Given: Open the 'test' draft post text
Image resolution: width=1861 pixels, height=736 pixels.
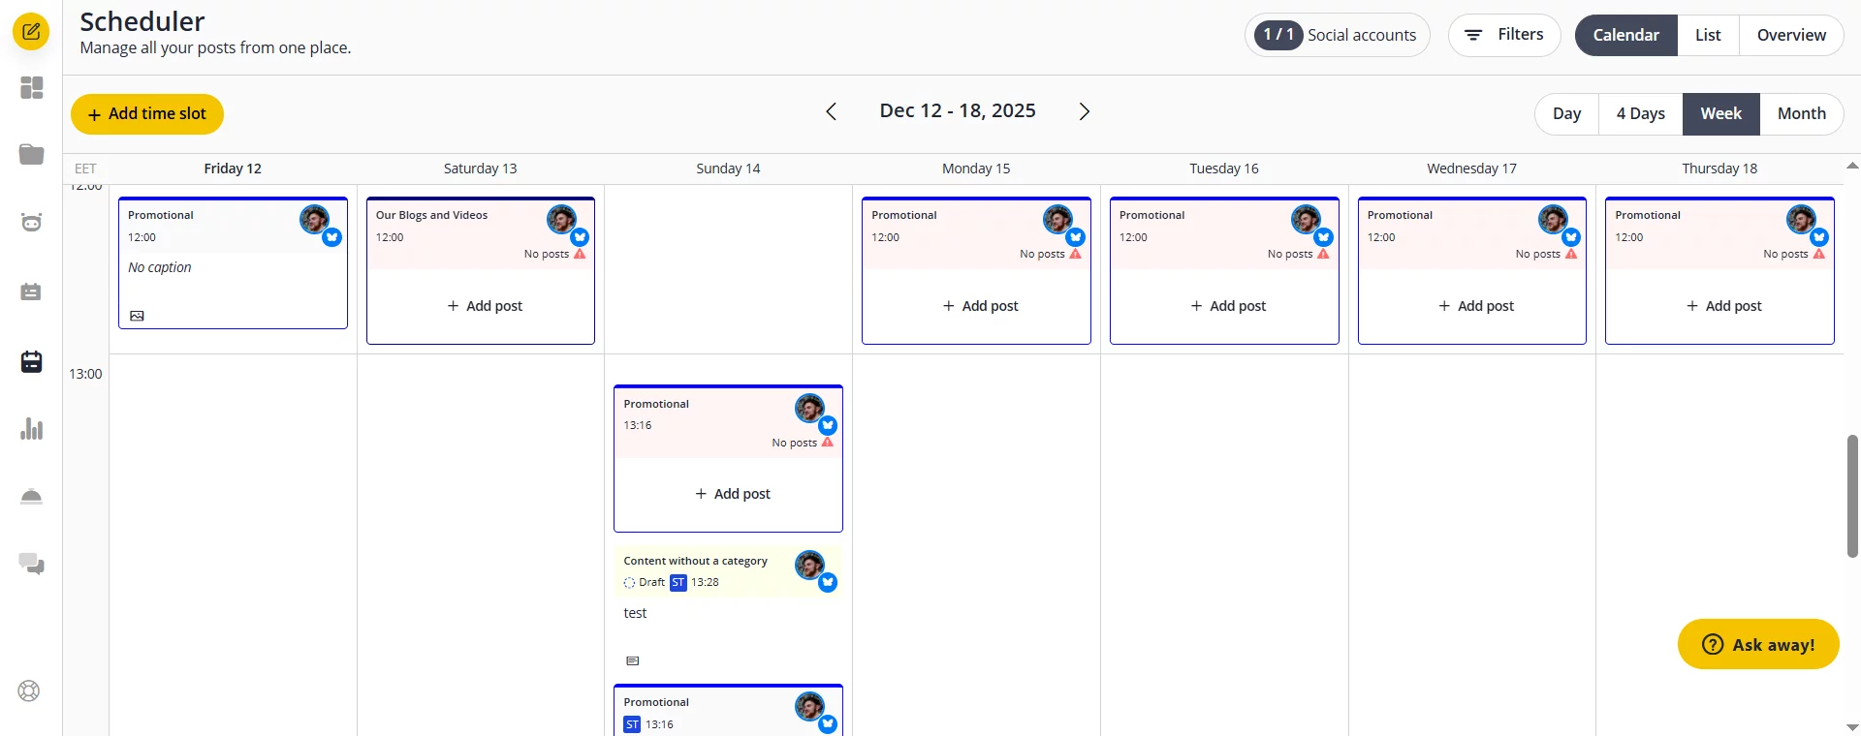Looking at the screenshot, I should tap(635, 613).
